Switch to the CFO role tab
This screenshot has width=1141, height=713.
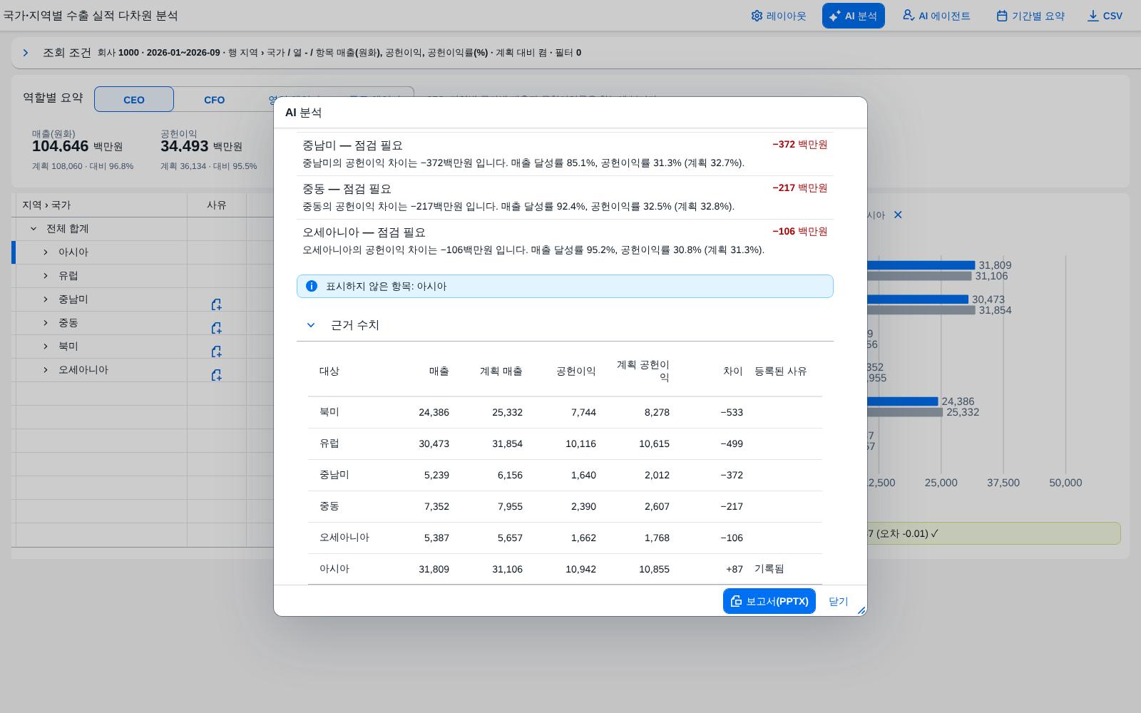coord(214,99)
